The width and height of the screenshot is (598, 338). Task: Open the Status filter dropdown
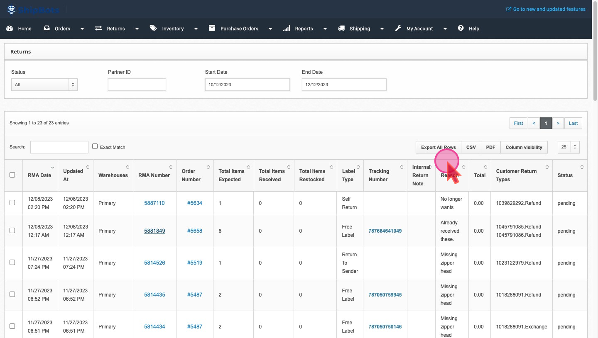tap(44, 85)
